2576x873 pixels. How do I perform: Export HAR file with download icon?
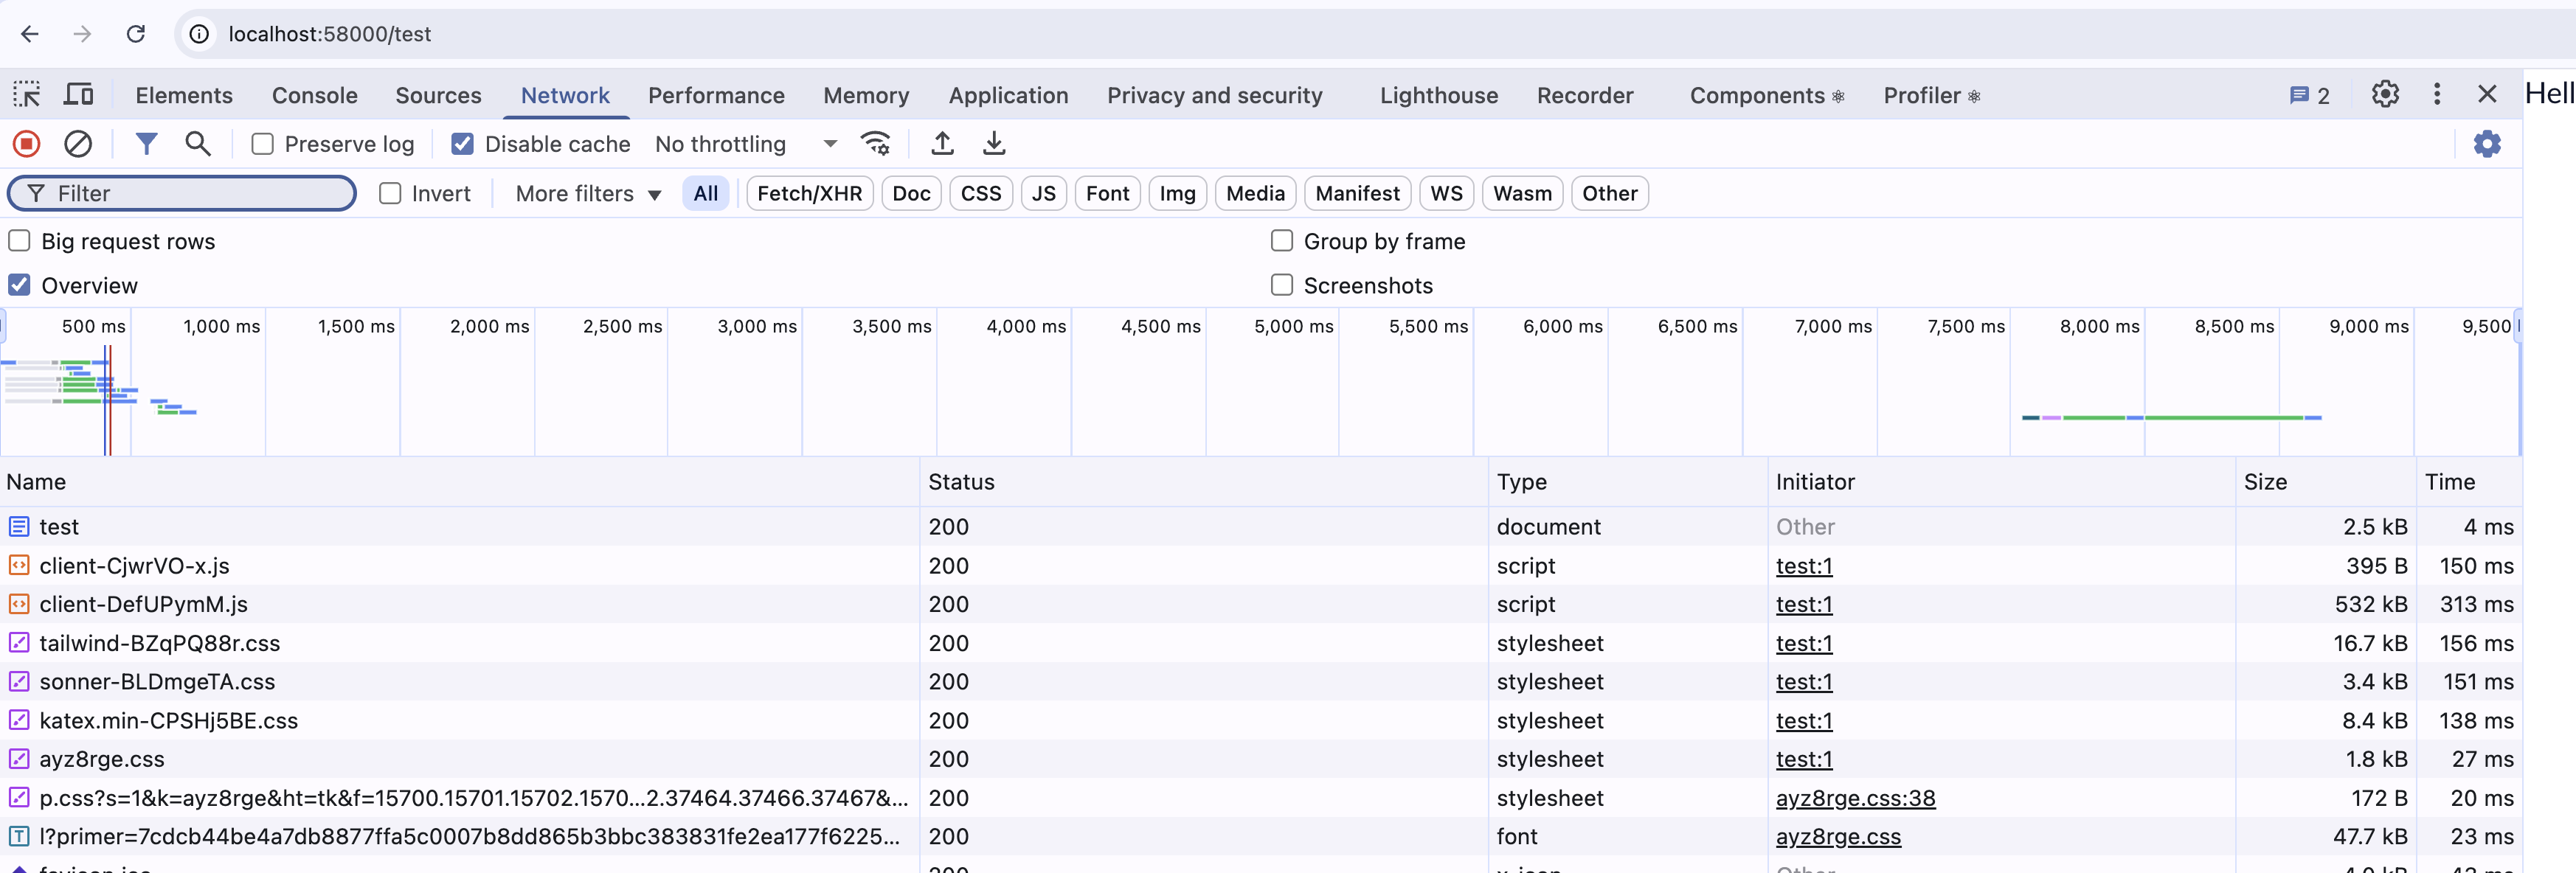pos(993,144)
